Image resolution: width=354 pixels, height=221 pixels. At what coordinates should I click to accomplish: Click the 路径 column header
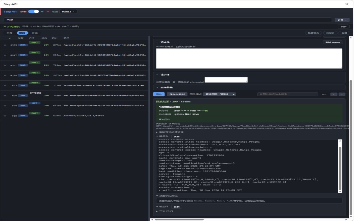pyautogui.click(x=66, y=38)
